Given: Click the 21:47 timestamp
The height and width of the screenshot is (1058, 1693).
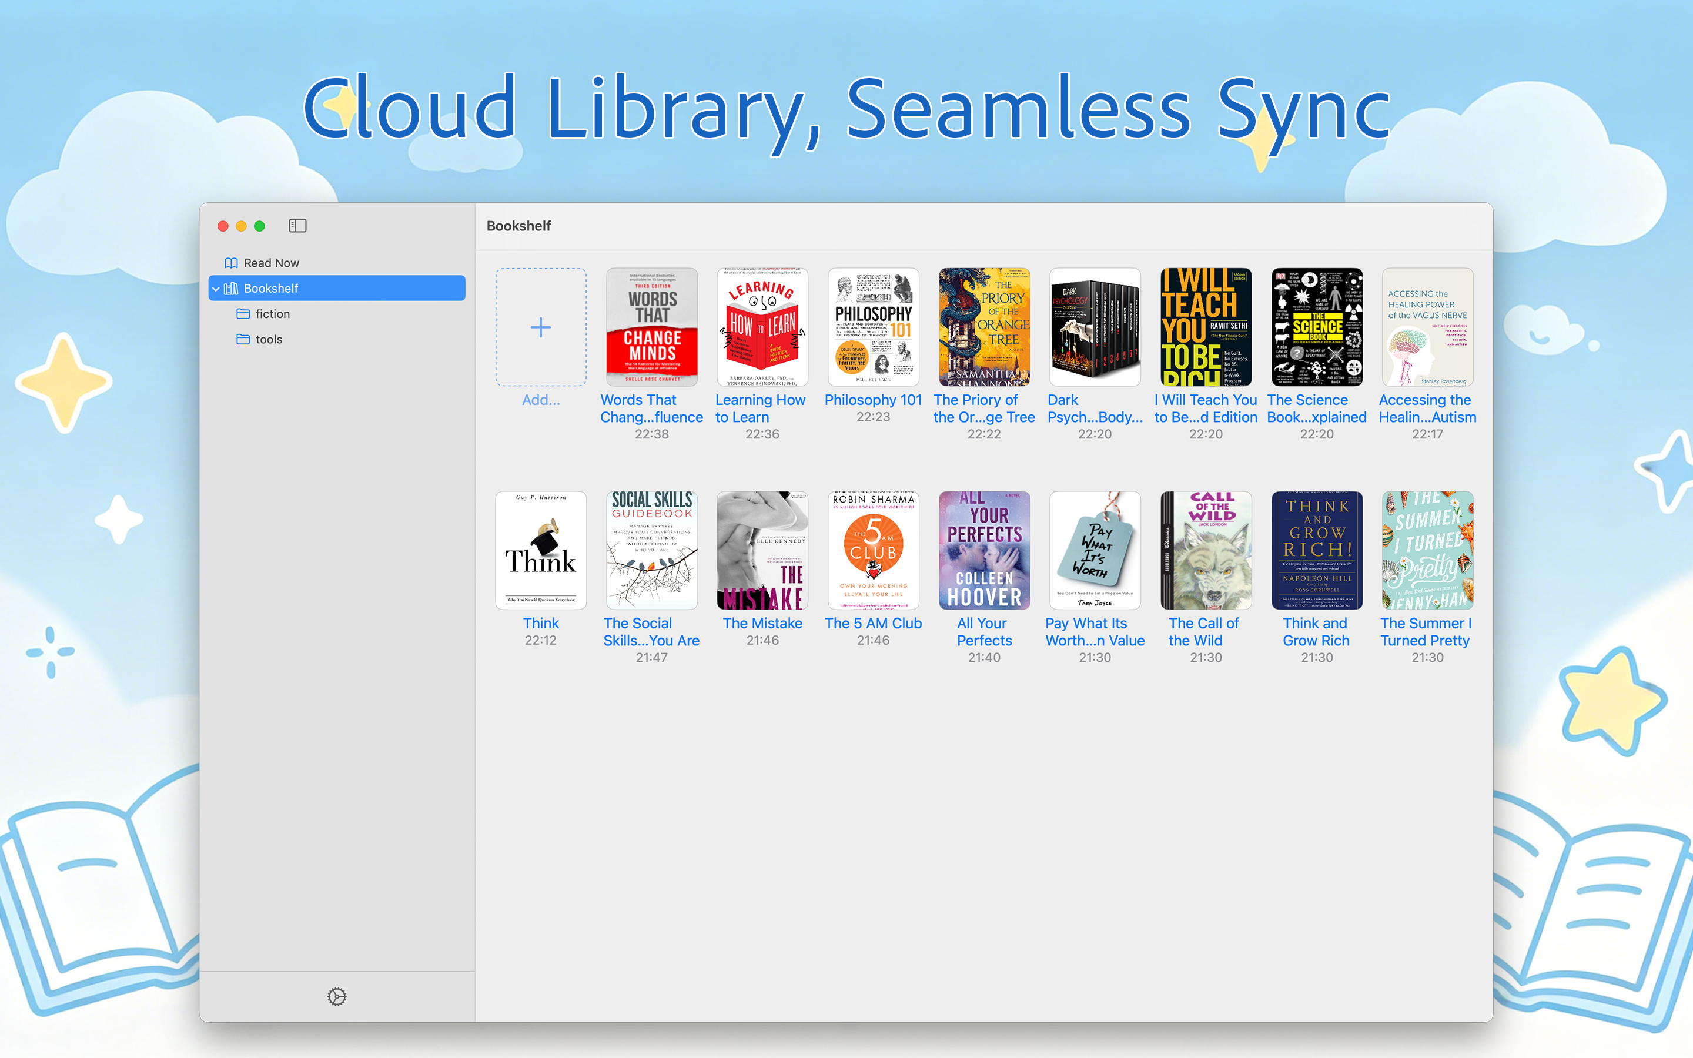Looking at the screenshot, I should click(x=652, y=657).
